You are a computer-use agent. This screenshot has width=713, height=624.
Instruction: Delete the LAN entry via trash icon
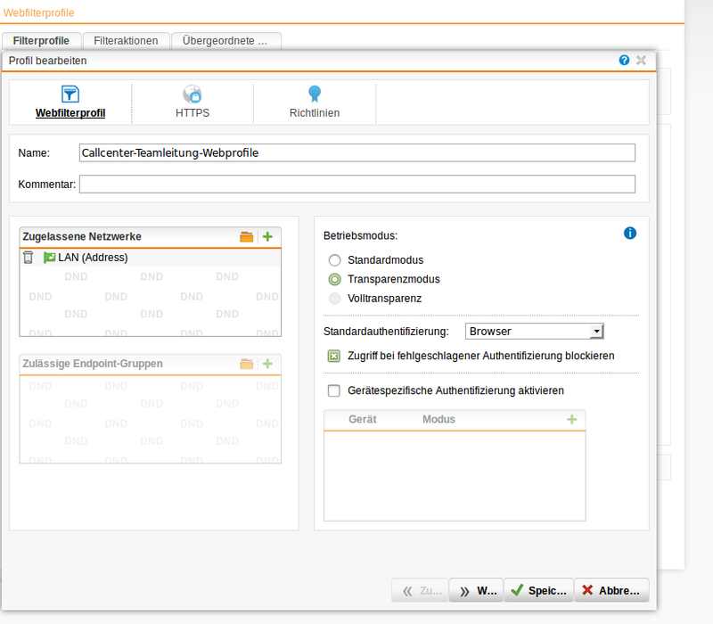(27, 257)
